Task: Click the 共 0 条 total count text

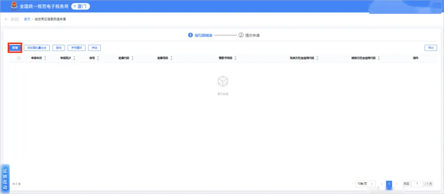Action: tap(16, 184)
